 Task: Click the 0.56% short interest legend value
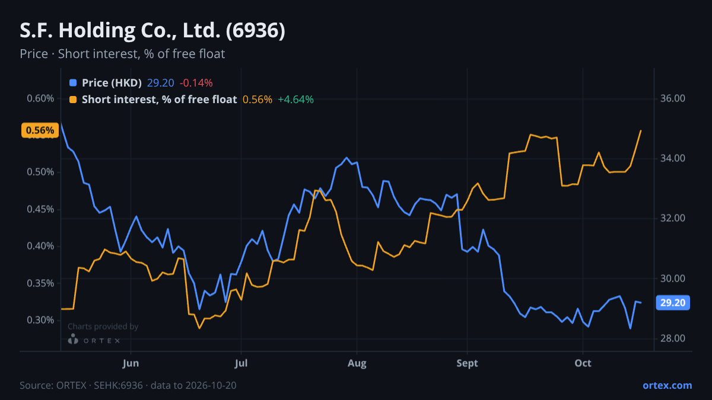pyautogui.click(x=258, y=100)
